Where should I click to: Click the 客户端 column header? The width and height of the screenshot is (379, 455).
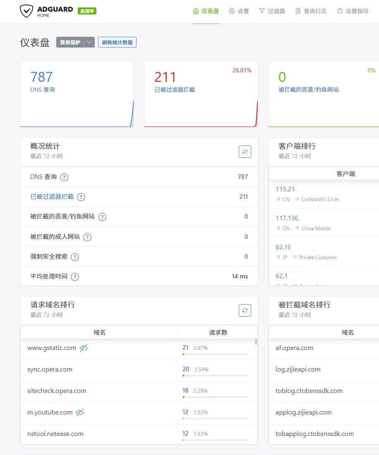tap(345, 174)
